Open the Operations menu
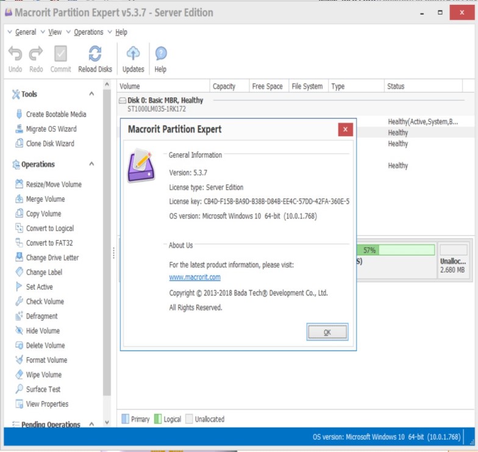478x452 pixels. pyautogui.click(x=88, y=32)
